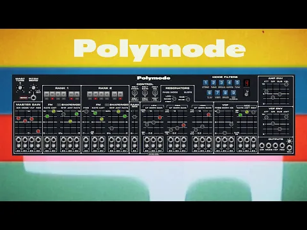307x230 pixels.
Task: Turn the third Control section poly knob
Action: click(155, 93)
